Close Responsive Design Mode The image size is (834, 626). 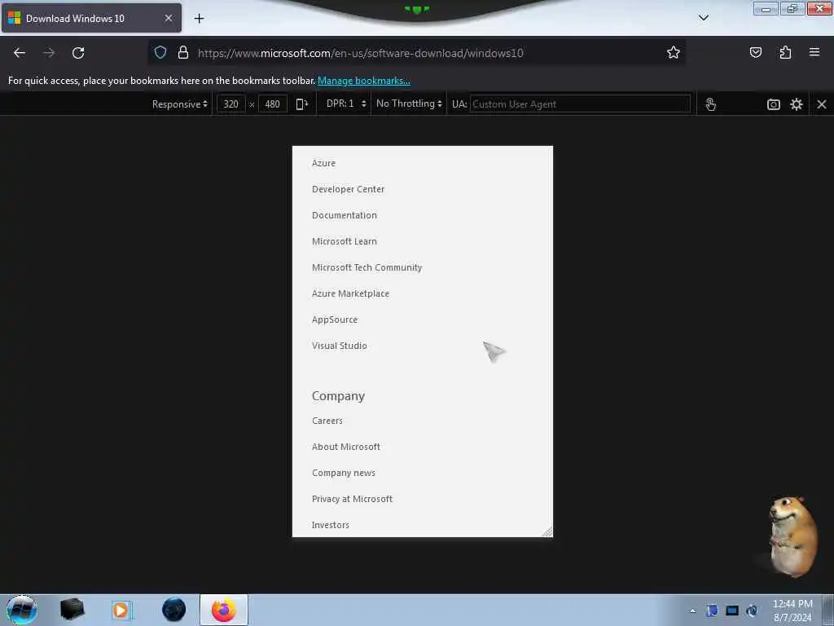pos(821,104)
